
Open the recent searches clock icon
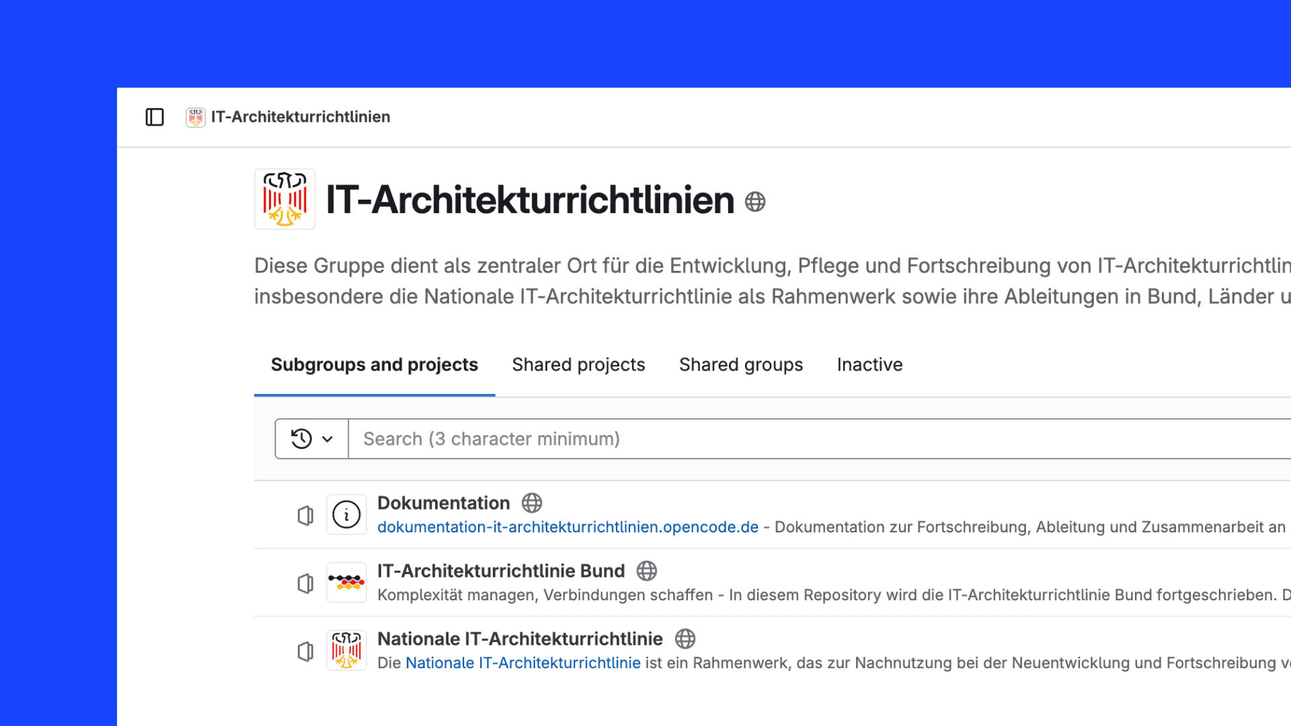coord(301,438)
